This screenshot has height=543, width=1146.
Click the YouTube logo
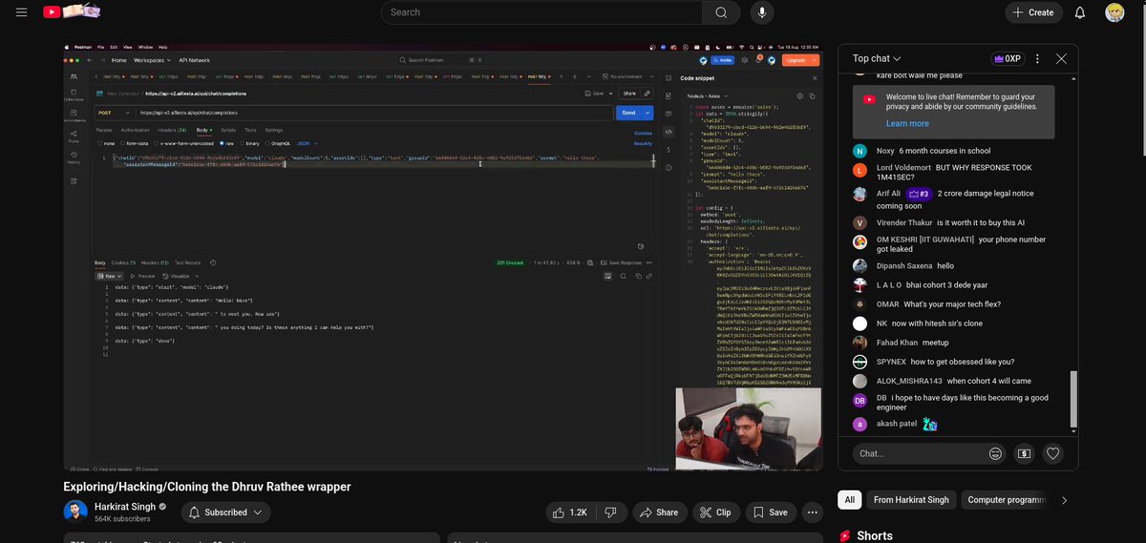(x=72, y=12)
